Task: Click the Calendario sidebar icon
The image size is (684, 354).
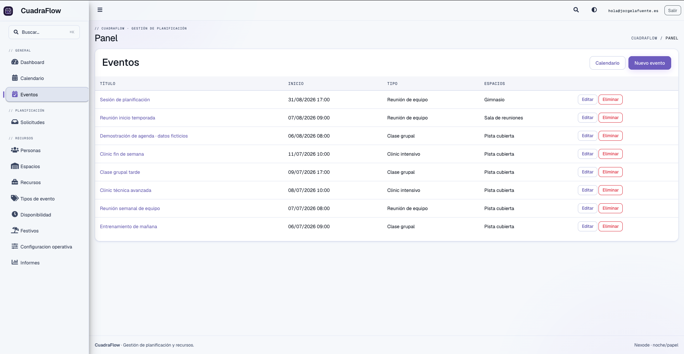Action: (15, 78)
